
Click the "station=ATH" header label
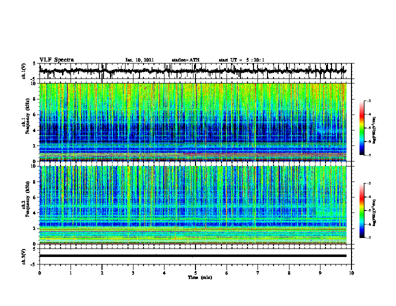click(x=185, y=60)
